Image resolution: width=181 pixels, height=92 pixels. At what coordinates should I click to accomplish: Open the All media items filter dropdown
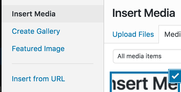coord(147,56)
